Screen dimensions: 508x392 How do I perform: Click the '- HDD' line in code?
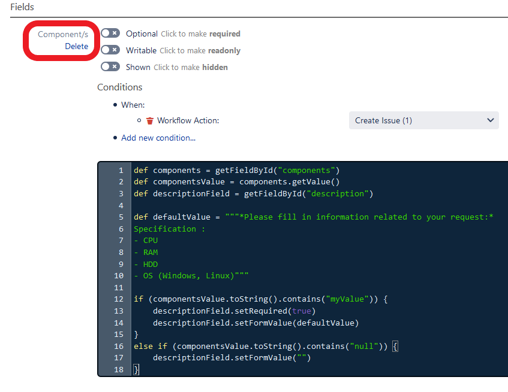[x=146, y=264]
